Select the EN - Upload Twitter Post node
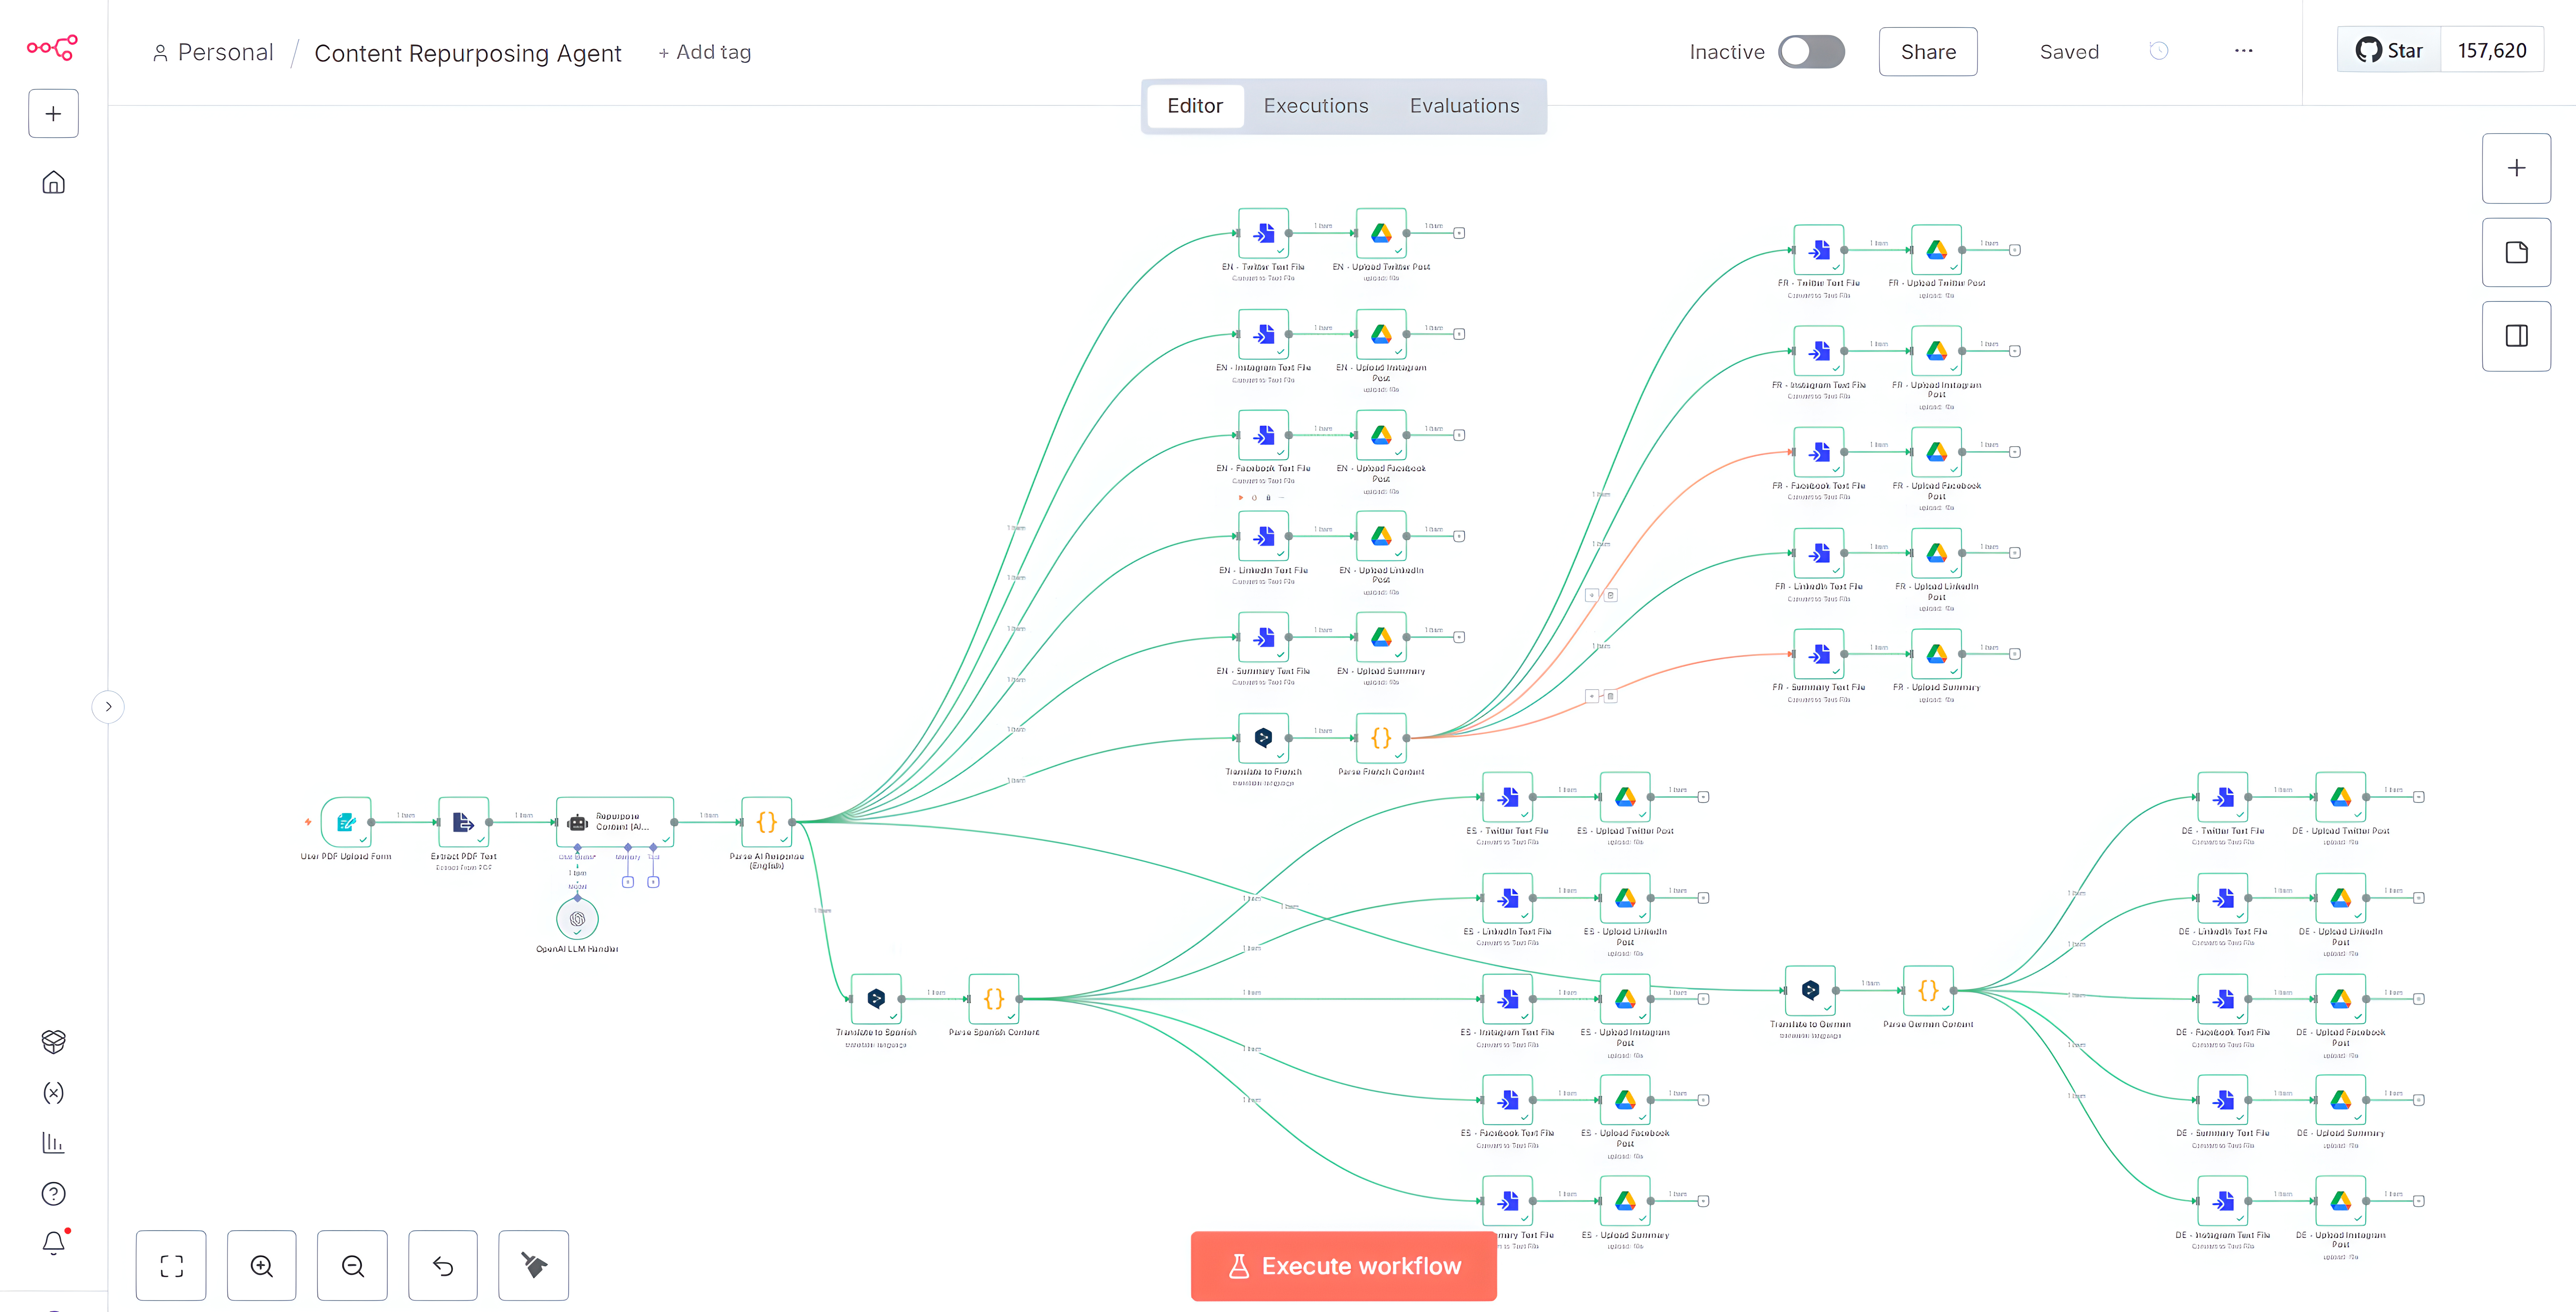The height and width of the screenshot is (1312, 2576). point(1381,233)
